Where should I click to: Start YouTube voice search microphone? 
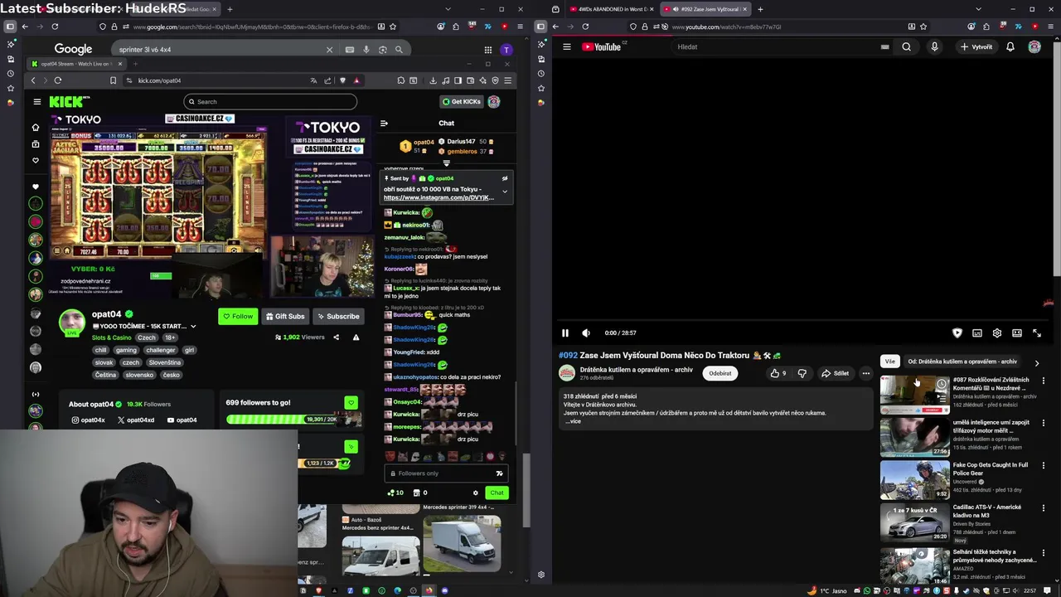pos(934,46)
